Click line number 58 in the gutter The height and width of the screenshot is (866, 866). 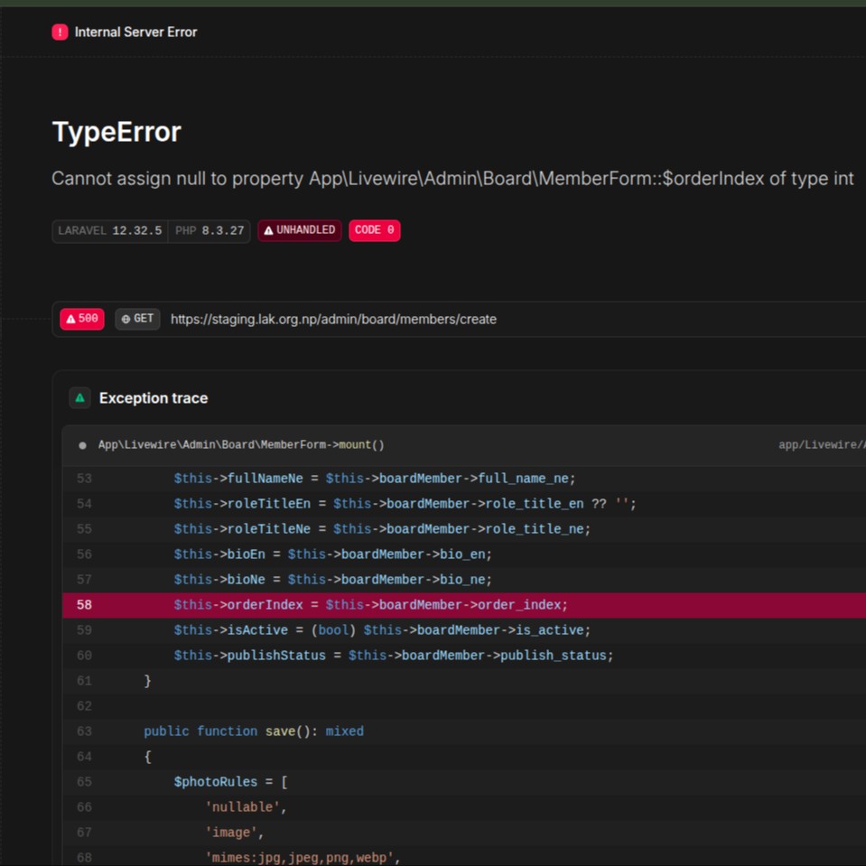(84, 605)
